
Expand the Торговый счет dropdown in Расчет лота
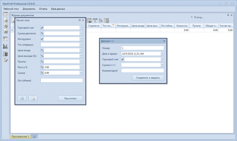(x=81, y=28)
